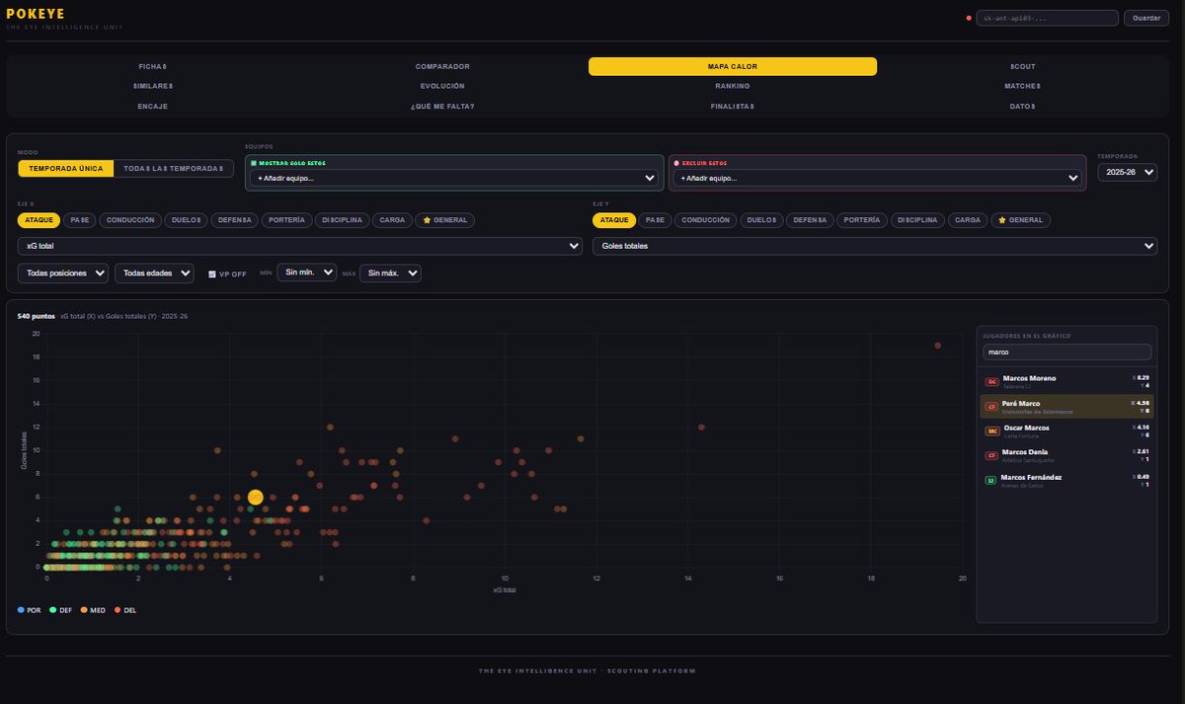This screenshot has height=704, width=1185.
Task: Select DUELOS category for Eje X
Action: pyautogui.click(x=185, y=220)
